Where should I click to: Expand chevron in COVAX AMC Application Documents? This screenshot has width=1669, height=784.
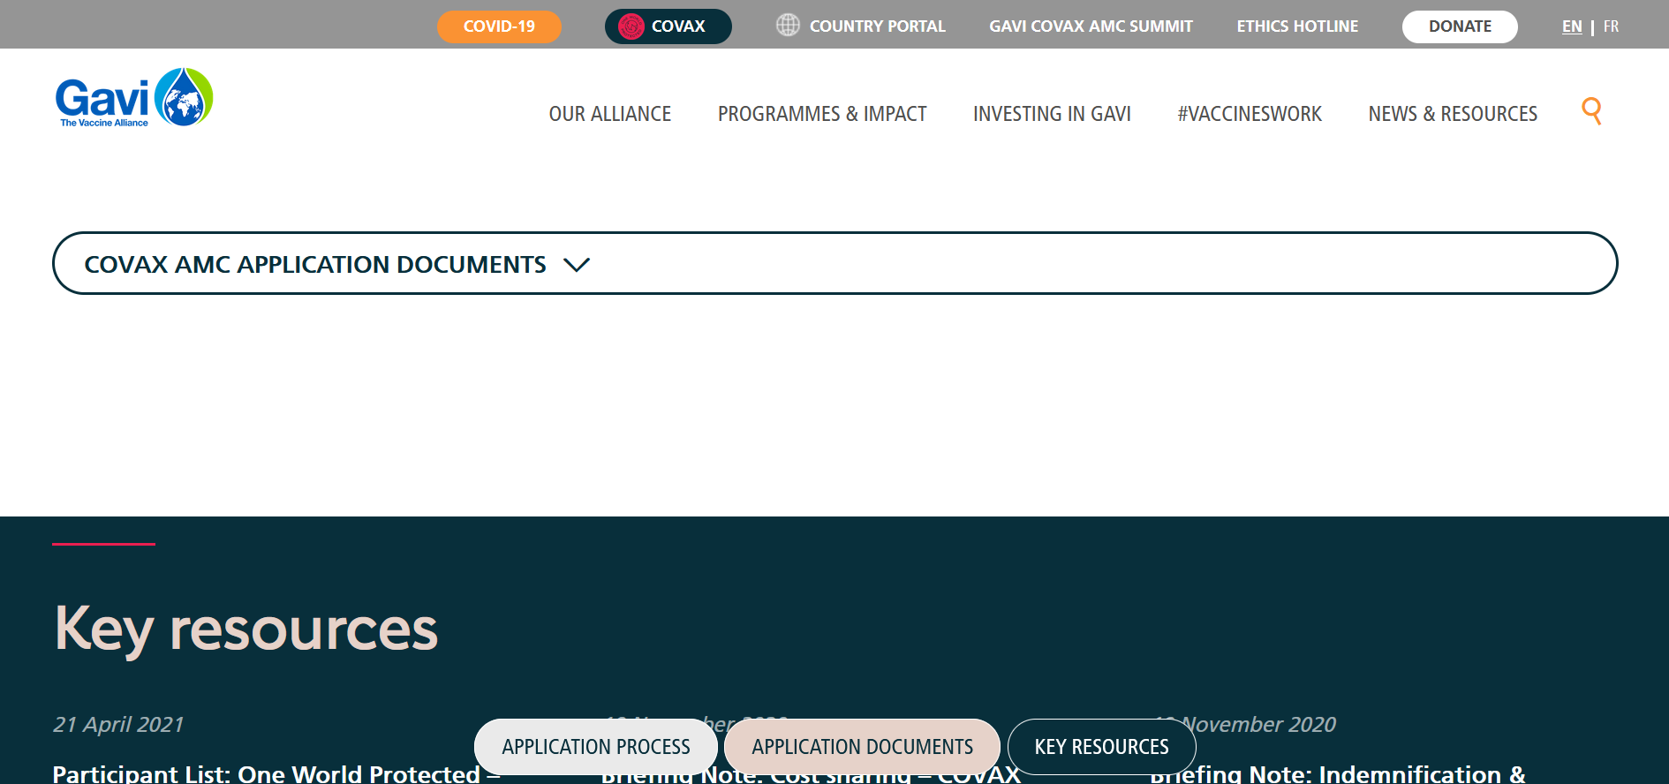[577, 265]
